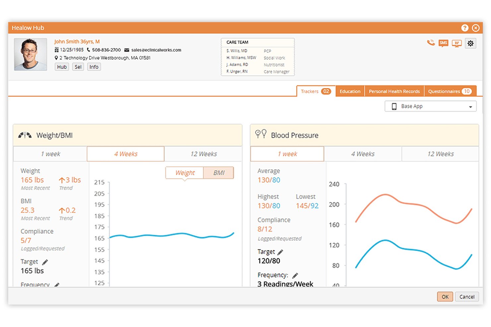The image size is (491, 327).
Task: Select J. Adams, RD in care team
Action: point(237,65)
